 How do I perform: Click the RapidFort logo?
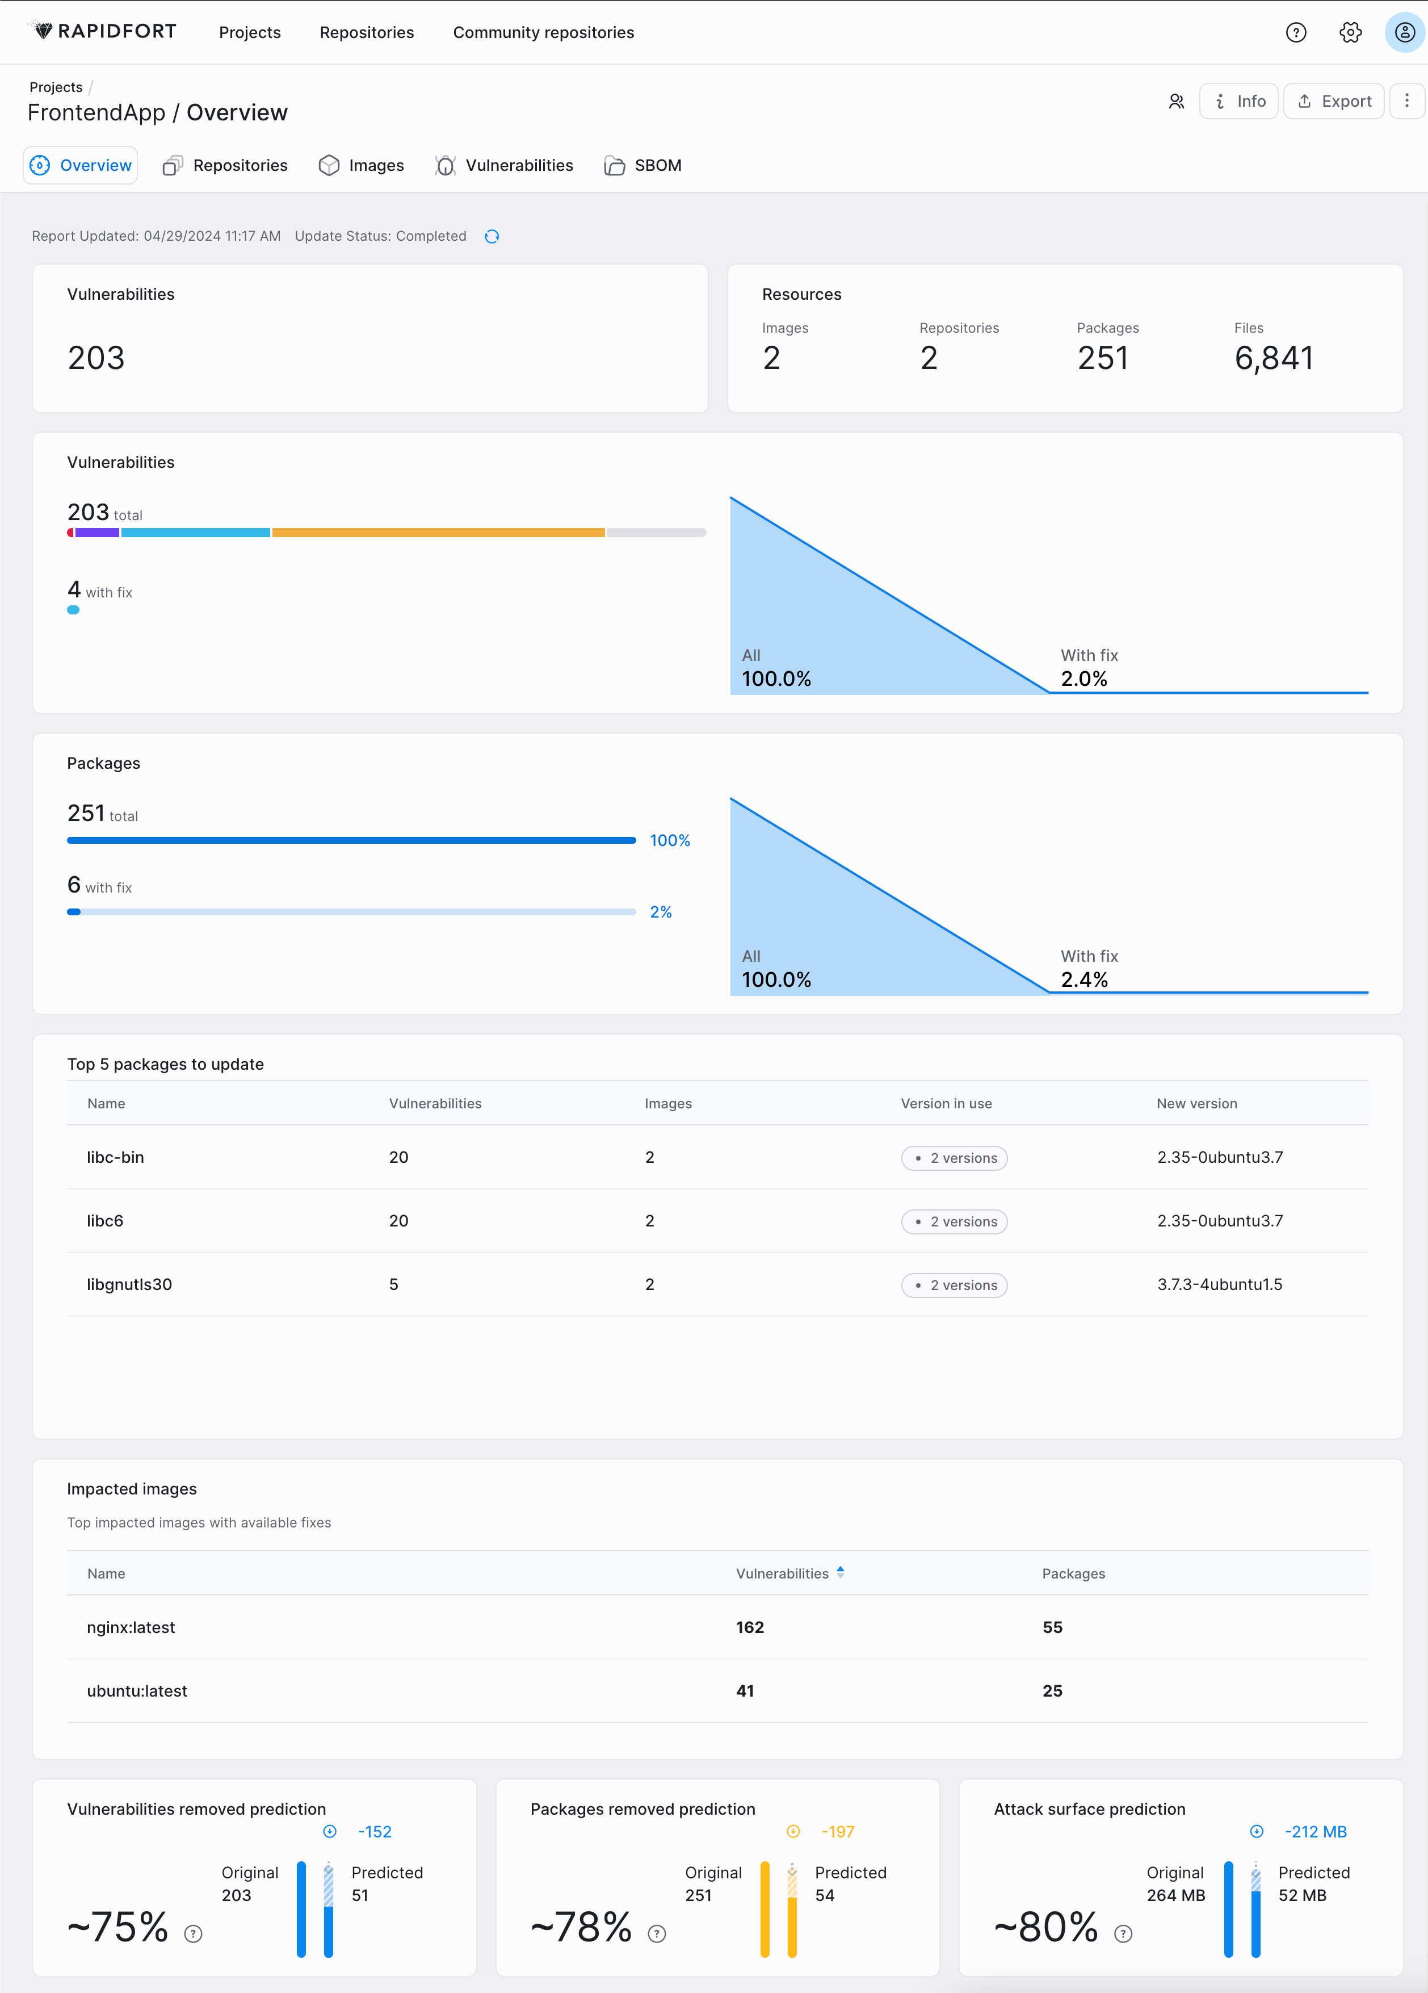pos(104,32)
